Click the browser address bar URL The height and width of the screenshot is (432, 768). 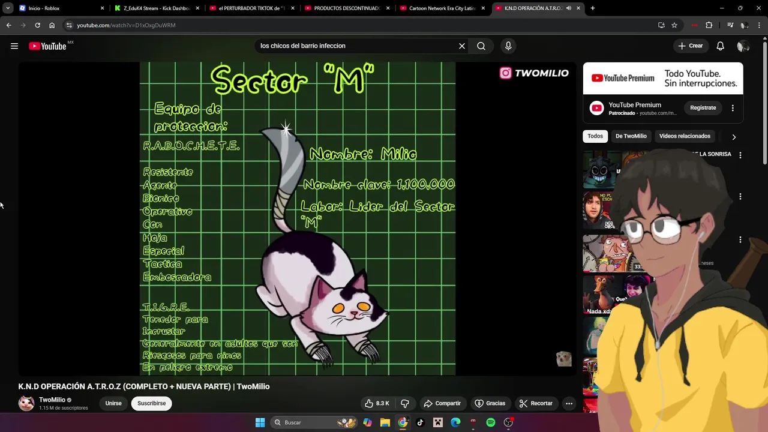tap(126, 25)
